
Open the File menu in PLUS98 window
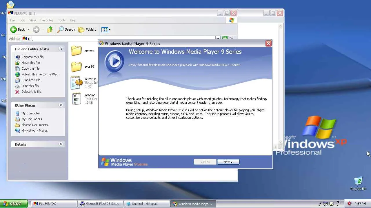click(12, 20)
